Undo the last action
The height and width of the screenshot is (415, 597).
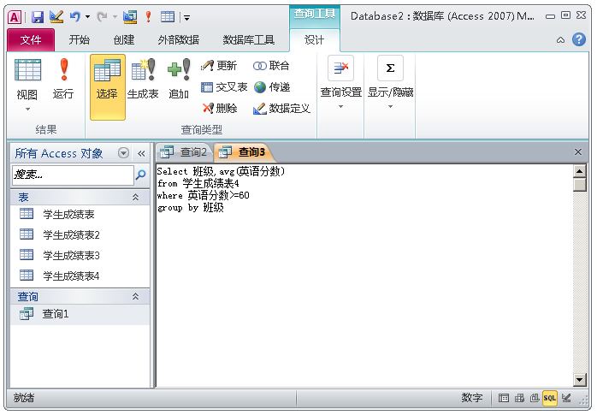(75, 17)
